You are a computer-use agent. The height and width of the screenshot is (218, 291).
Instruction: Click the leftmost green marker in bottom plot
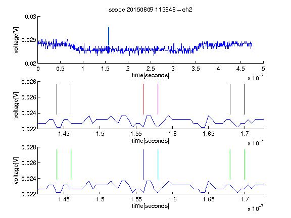(x=57, y=165)
